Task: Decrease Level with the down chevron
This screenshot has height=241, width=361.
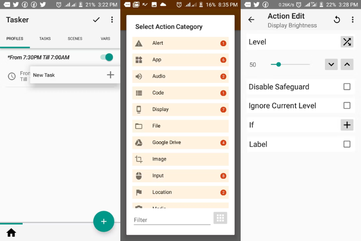Action: (331, 64)
